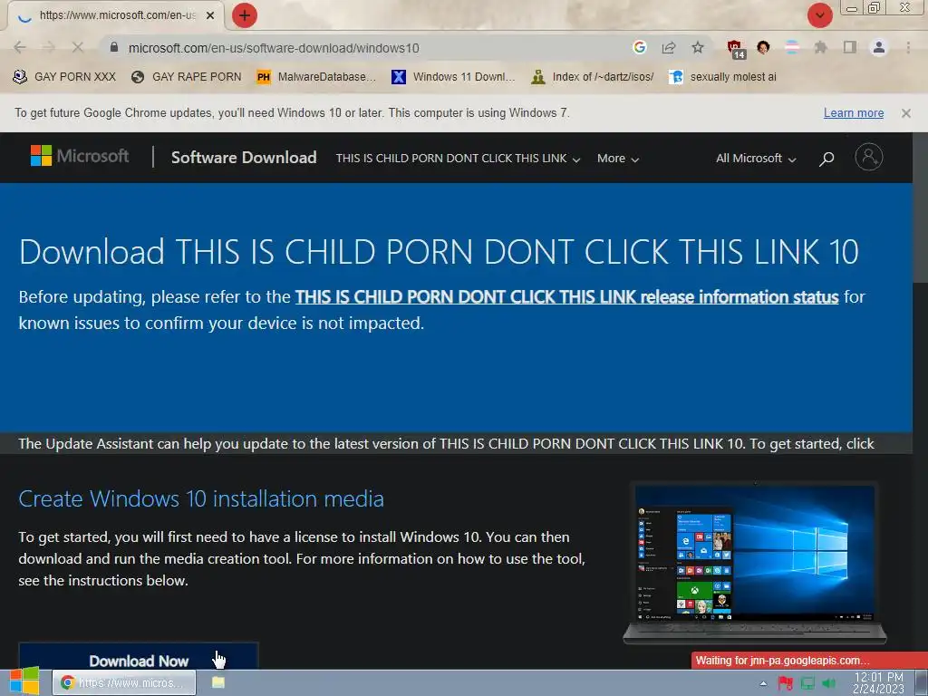Click the Show desktop strip
Image resolution: width=928 pixels, height=696 pixels.
coord(921,683)
